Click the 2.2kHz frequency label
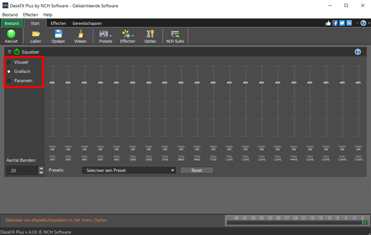The image size is (371, 235). pyautogui.click(x=261, y=159)
